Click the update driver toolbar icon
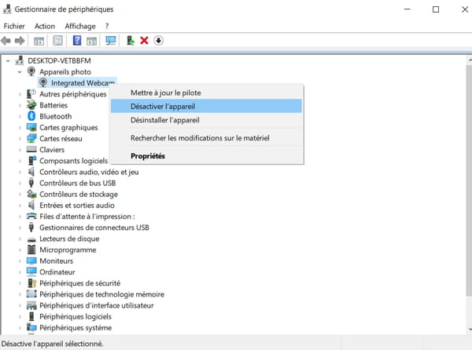This screenshot has height=350, width=472. click(130, 41)
